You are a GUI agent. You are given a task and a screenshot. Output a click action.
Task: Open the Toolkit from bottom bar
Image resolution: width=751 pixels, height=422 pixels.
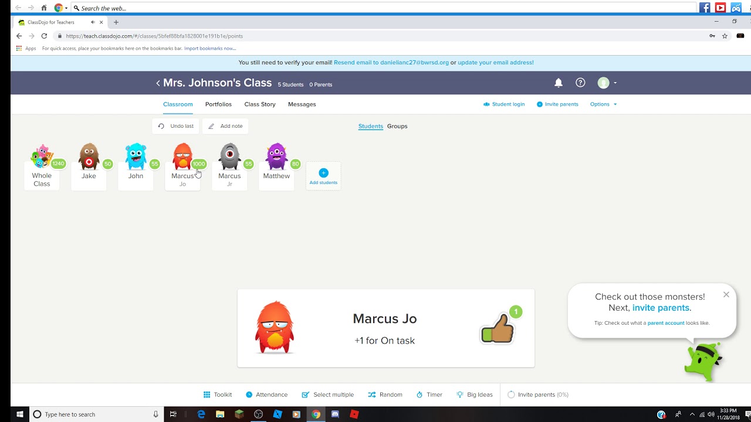tap(217, 394)
